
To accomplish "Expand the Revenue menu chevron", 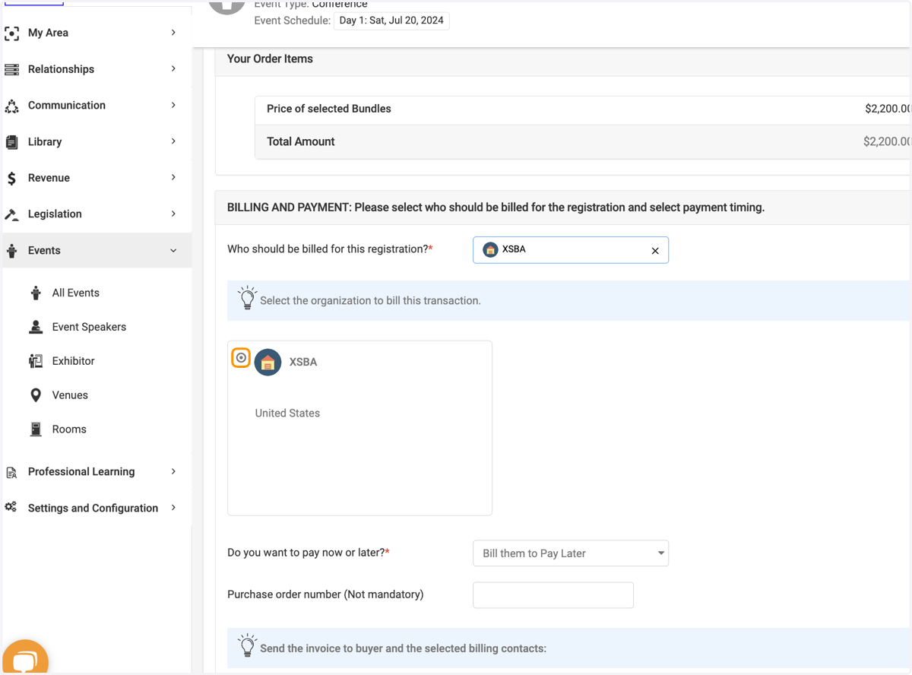I will (173, 177).
